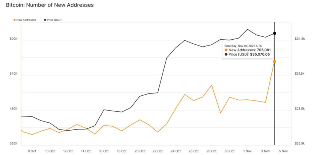313x155 pixels.
Task: Click the orange data point marker on Nov 04
Action: click(x=274, y=61)
